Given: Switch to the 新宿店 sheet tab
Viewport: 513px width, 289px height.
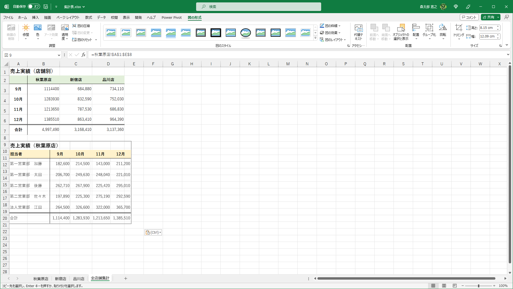Looking at the screenshot, I should [x=60, y=279].
